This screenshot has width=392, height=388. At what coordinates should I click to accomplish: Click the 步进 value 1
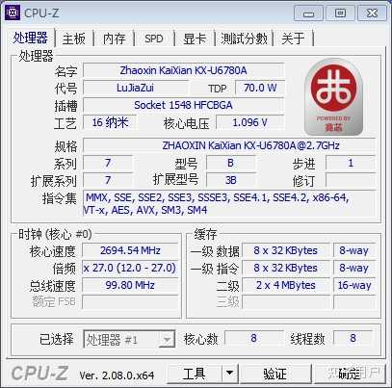coord(351,163)
